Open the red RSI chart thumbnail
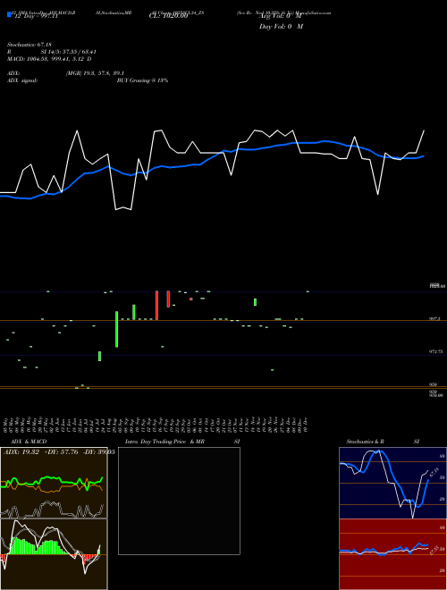Screen dimensions: 447x590 point(392,554)
